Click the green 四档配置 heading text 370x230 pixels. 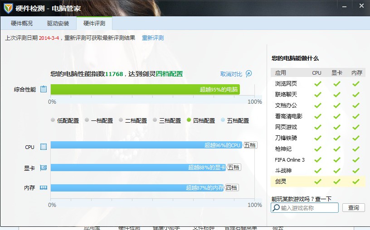coord(169,74)
